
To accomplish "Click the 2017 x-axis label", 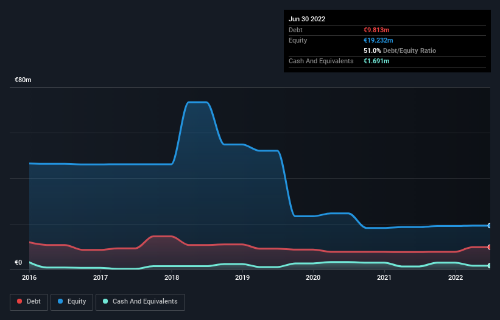I will click(100, 277).
